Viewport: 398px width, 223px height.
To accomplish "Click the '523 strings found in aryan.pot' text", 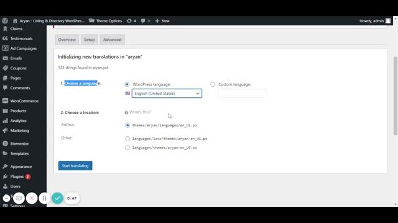I will point(83,68).
